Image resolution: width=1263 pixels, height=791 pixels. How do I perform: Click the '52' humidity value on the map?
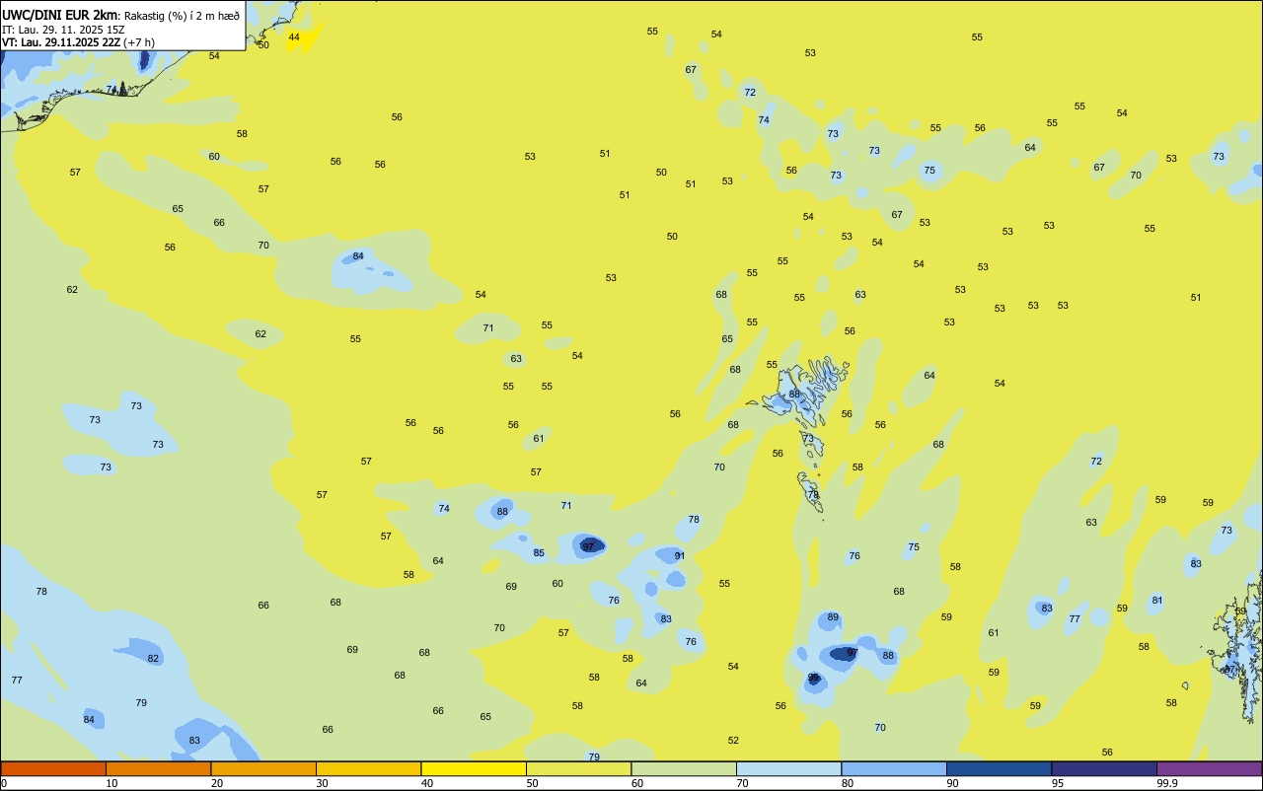733,741
